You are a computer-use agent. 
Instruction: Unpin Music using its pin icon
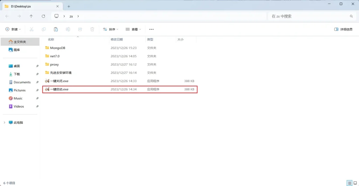37,98
